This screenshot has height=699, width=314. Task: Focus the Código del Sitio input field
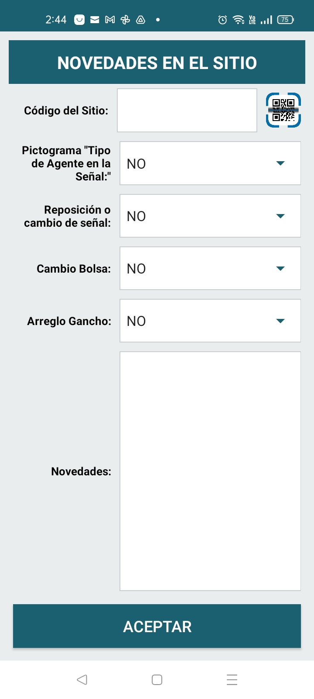point(187,110)
